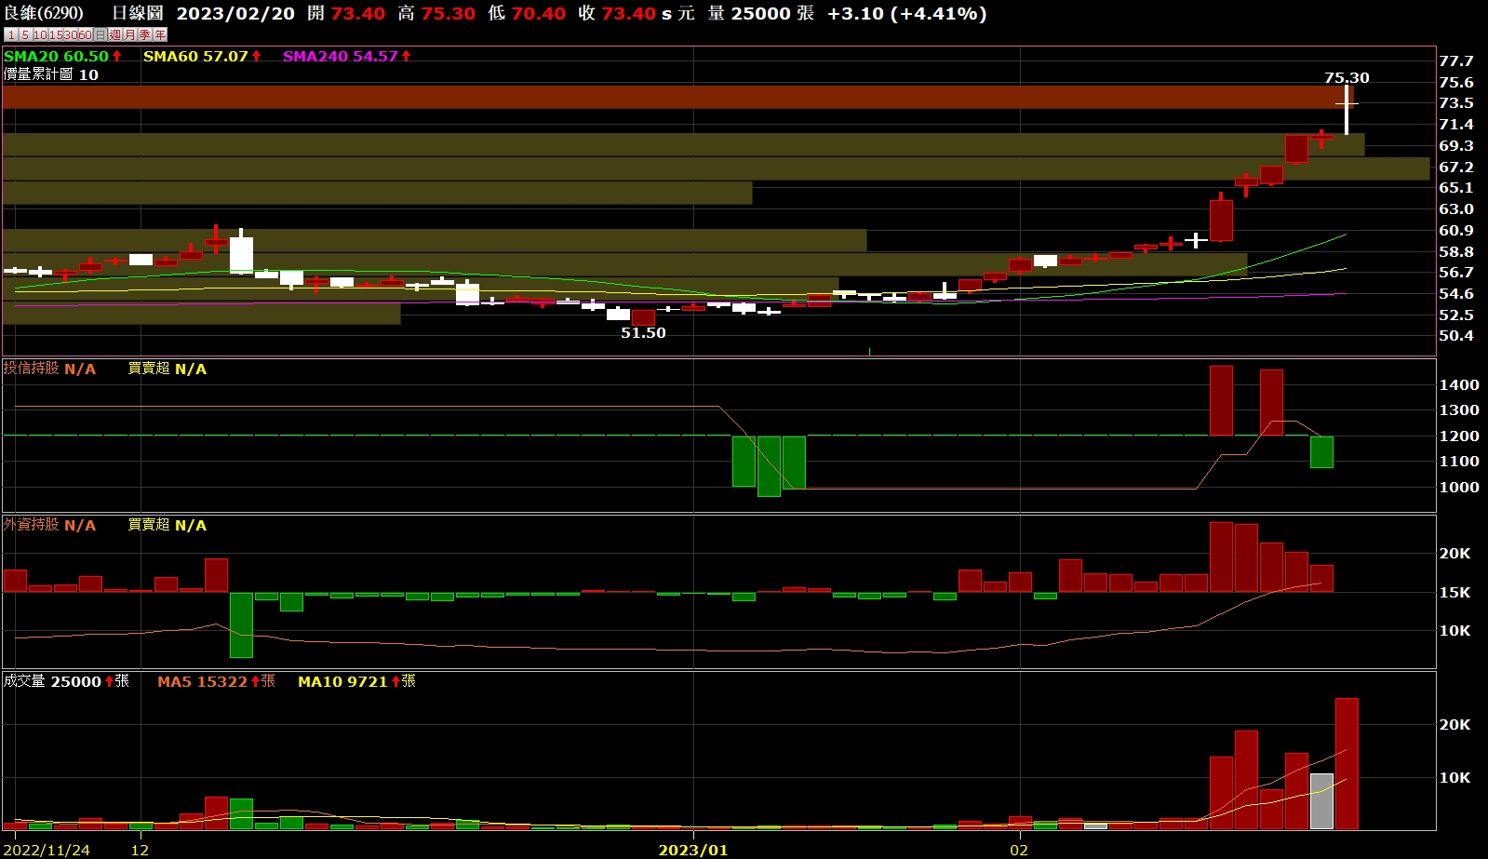
Task: Switch to the 5-minute chart period
Action: [26, 34]
